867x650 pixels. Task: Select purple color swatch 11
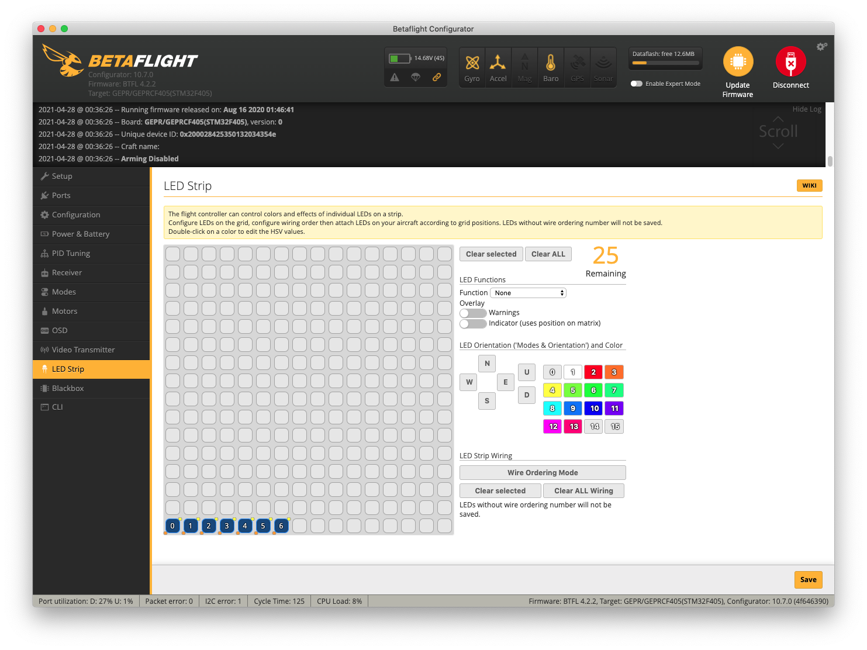click(x=614, y=408)
